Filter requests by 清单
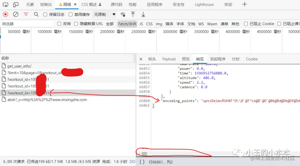The height and width of the screenshot is (166, 300). [x=224, y=24]
